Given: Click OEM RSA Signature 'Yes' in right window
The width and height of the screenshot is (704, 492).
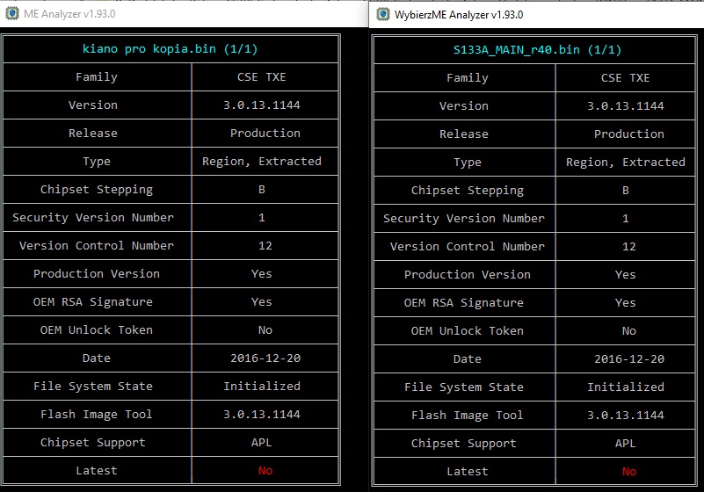Looking at the screenshot, I should 626,303.
